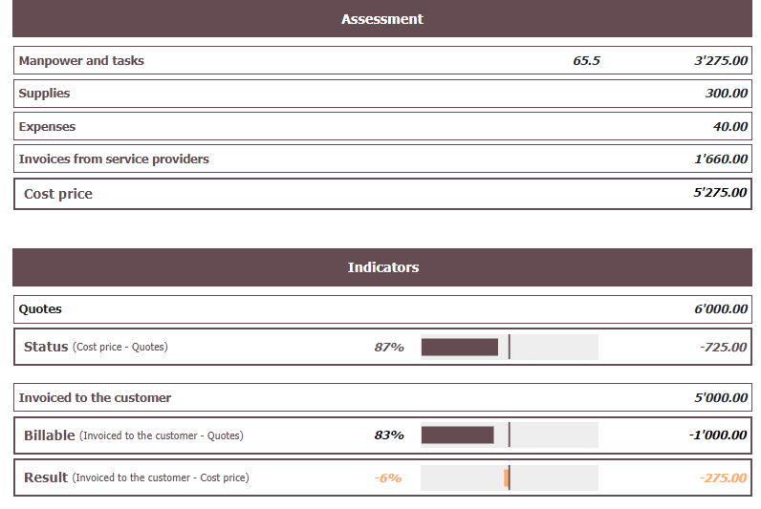Click the Status progress bar
Image resolution: width=761 pixels, height=509 pixels.
pos(509,348)
